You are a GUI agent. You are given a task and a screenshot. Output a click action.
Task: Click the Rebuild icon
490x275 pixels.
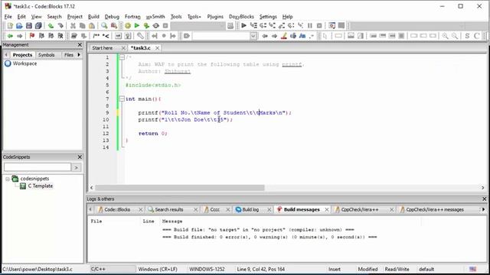tap(156, 26)
